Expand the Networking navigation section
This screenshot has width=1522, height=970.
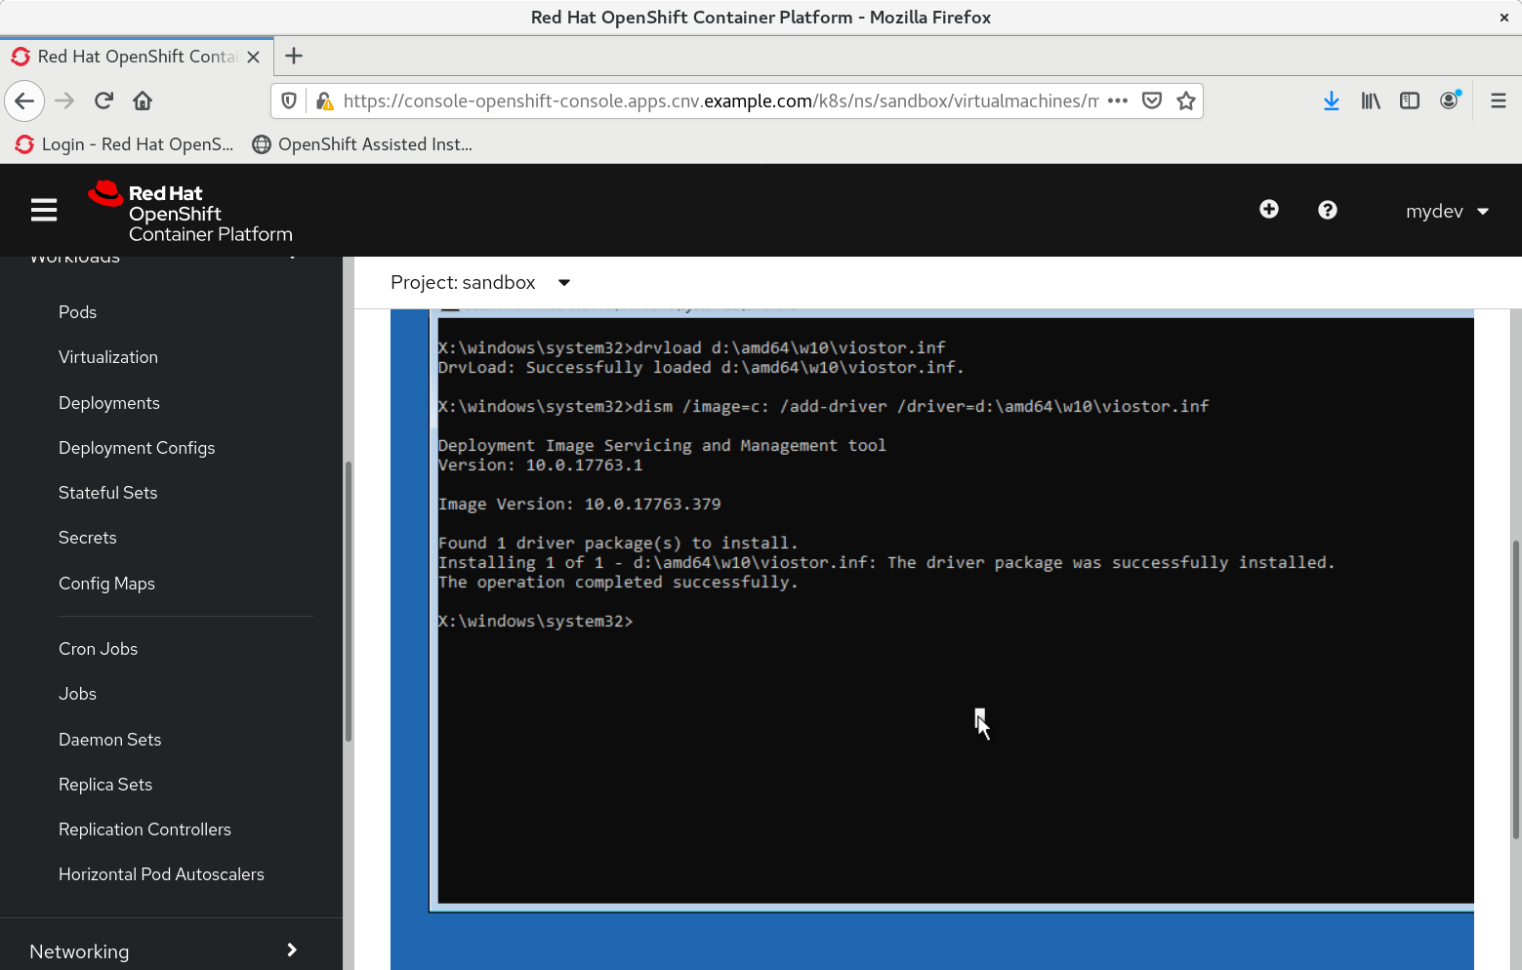[x=163, y=951]
